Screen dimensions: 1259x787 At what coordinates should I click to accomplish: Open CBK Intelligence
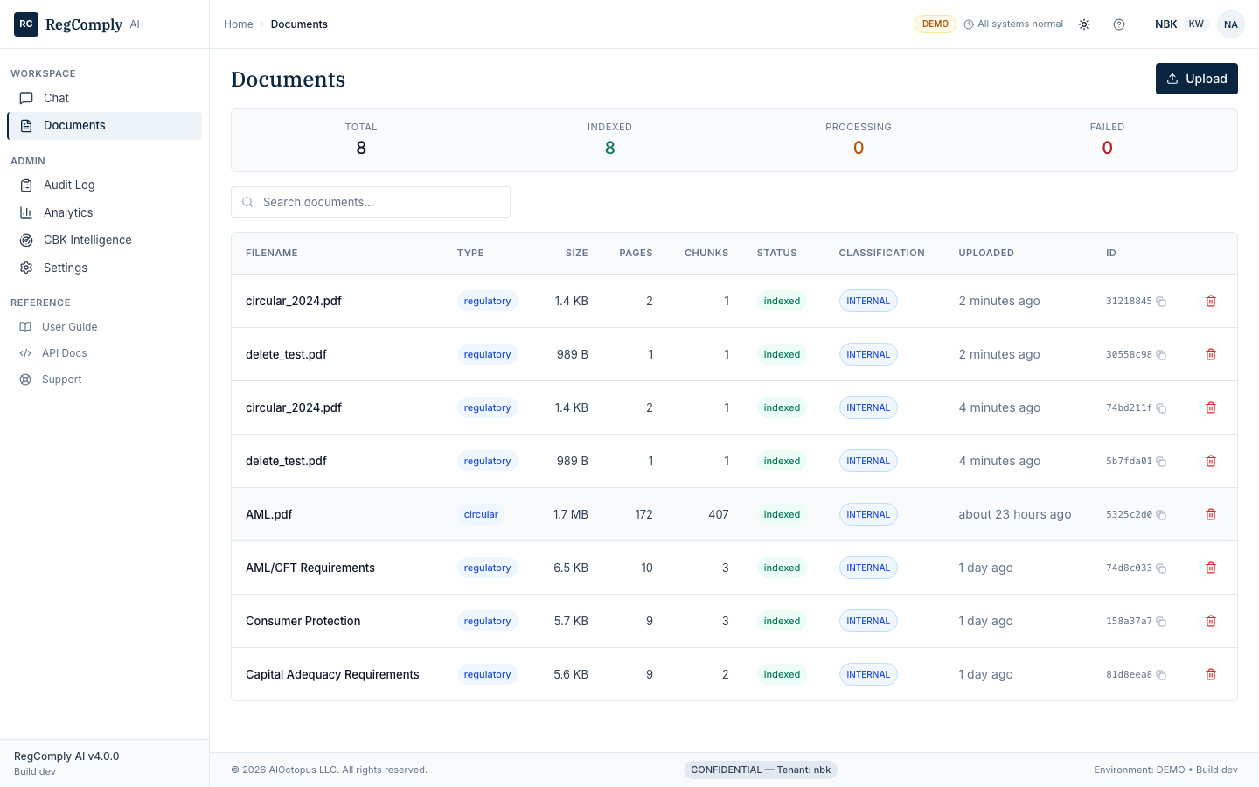(105, 240)
